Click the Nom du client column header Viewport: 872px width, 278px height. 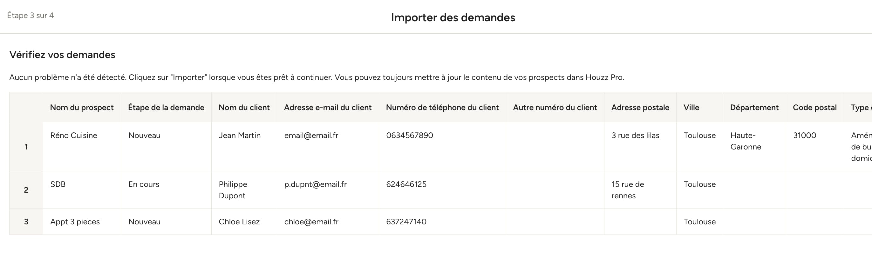tap(244, 107)
